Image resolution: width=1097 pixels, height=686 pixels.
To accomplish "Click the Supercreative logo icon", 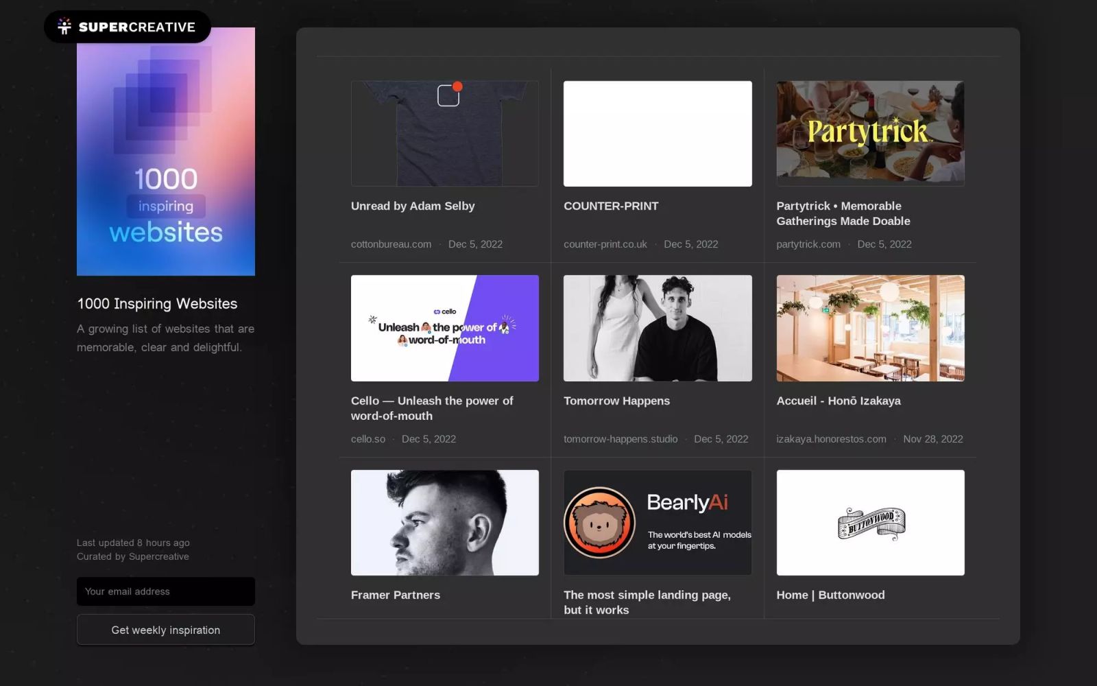I will pos(64,27).
